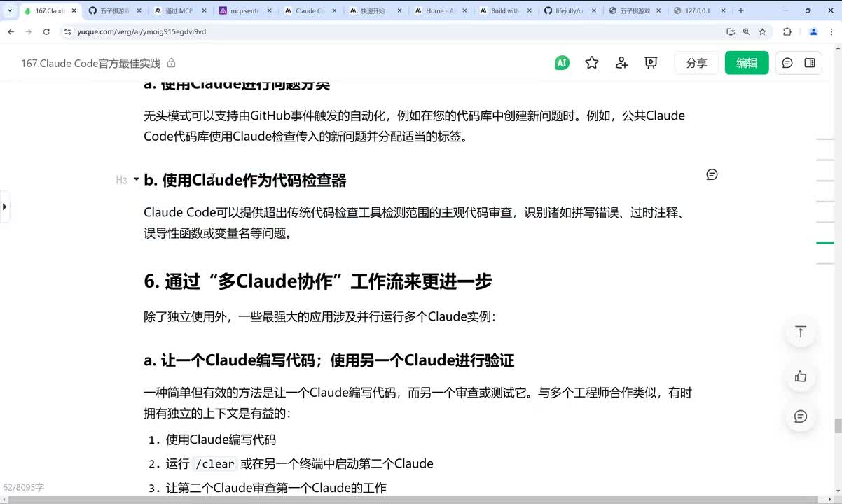Click the lock icon beside document title

click(x=172, y=63)
